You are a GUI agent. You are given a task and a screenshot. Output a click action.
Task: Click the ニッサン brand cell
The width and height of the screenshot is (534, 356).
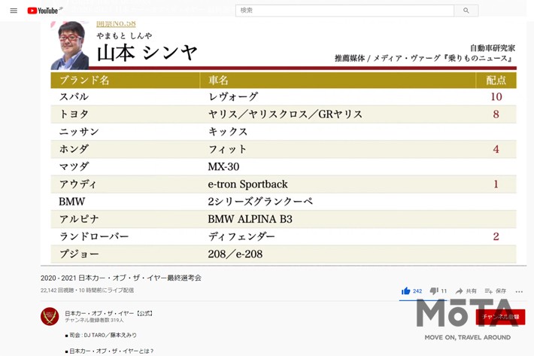click(79, 132)
